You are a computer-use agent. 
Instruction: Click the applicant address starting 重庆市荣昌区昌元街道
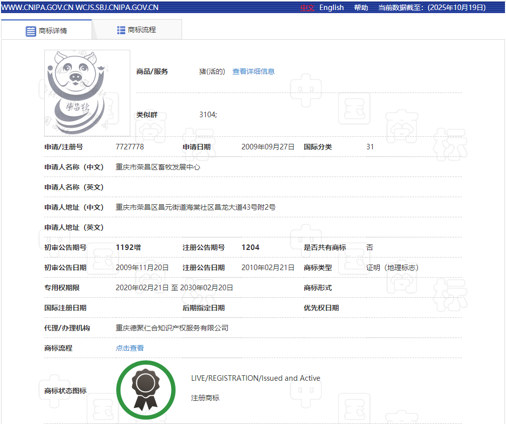tap(196, 207)
